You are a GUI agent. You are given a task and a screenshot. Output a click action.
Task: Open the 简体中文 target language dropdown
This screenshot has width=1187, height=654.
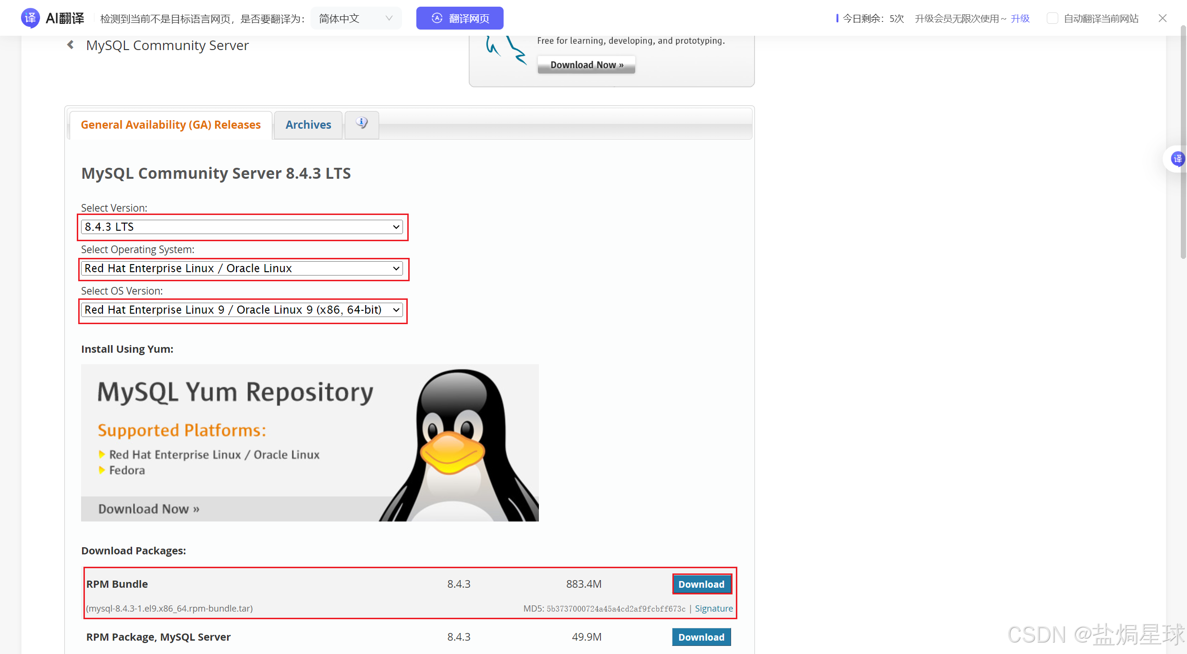[356, 19]
